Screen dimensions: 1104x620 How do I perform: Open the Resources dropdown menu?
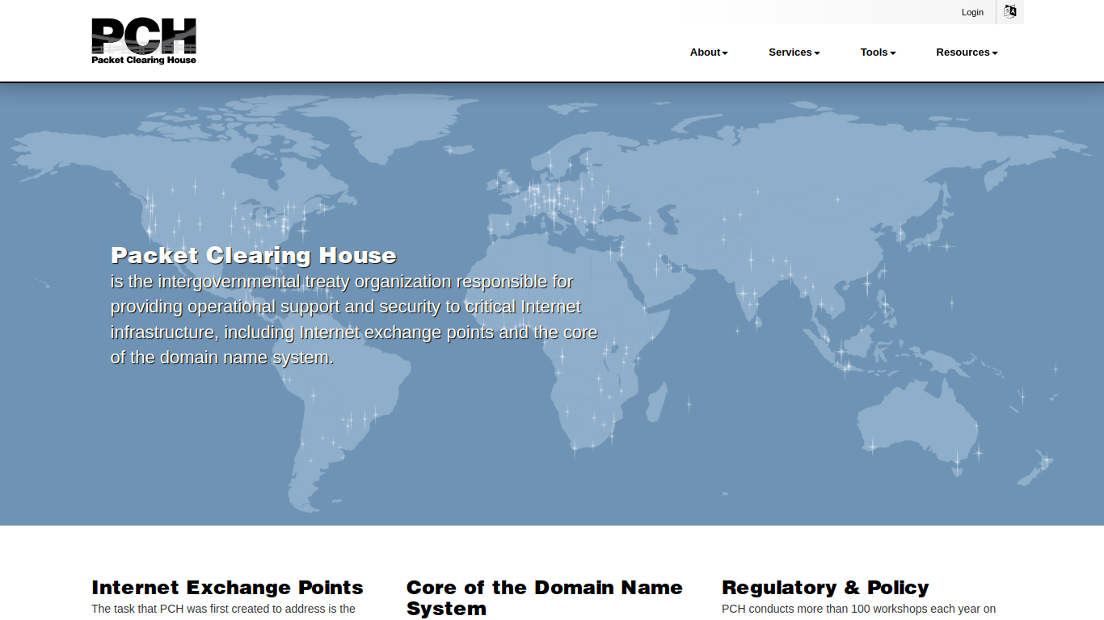[967, 52]
